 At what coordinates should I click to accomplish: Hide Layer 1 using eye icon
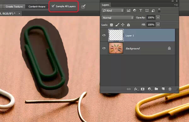tap(104, 35)
